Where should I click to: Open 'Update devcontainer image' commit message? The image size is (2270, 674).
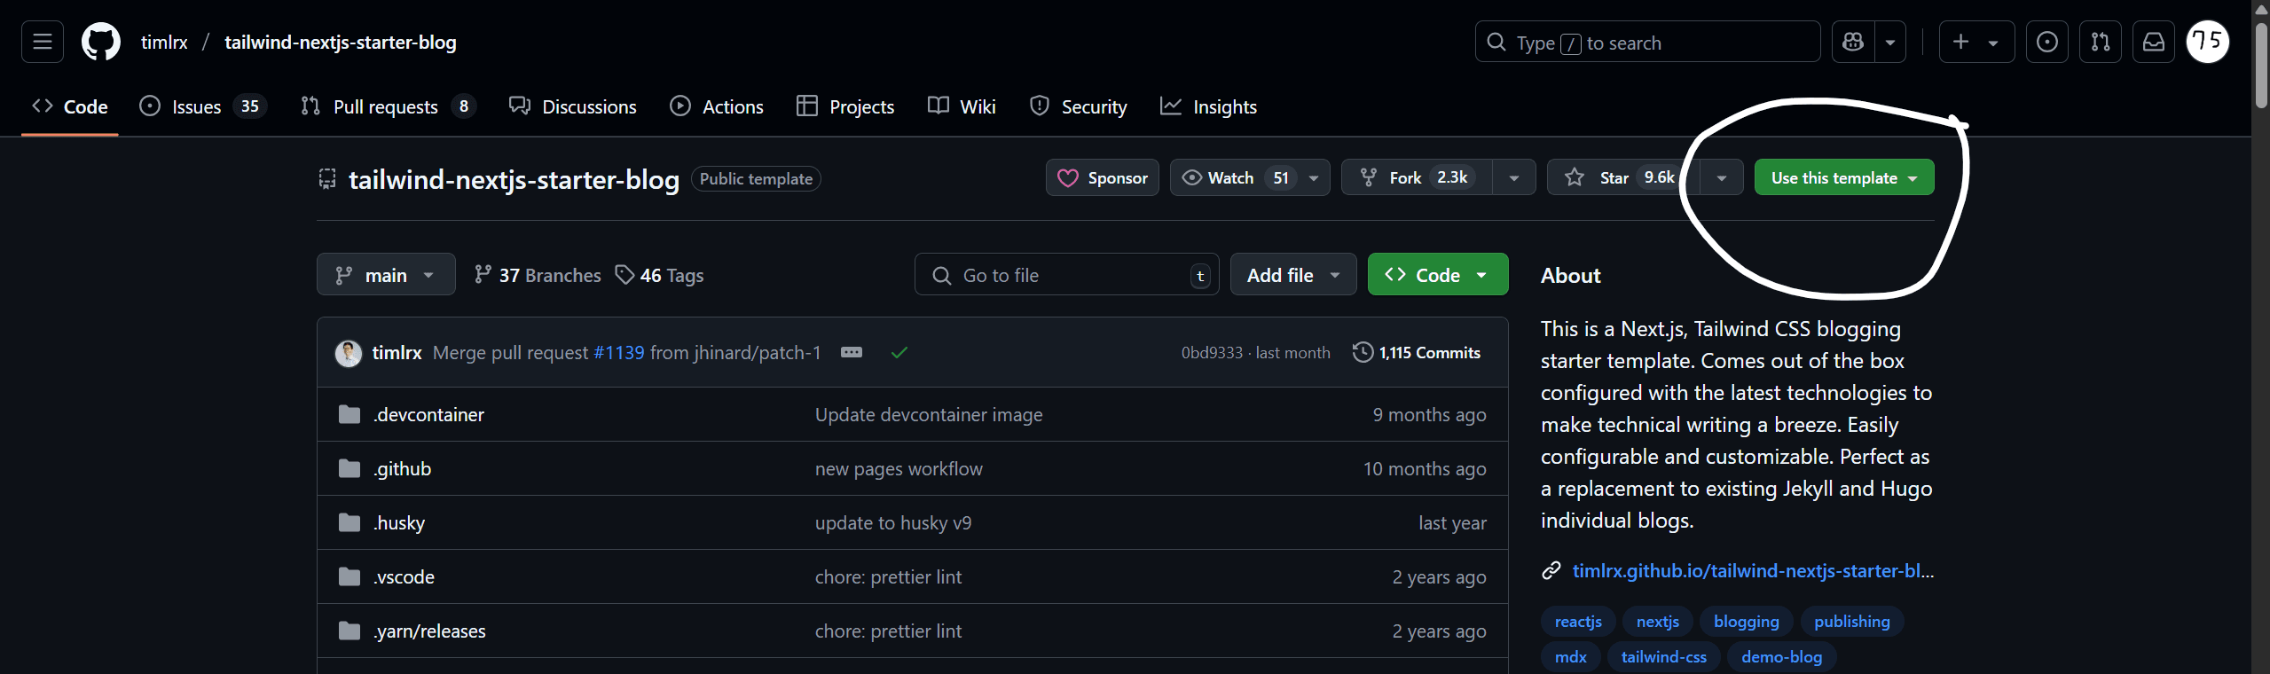click(929, 414)
